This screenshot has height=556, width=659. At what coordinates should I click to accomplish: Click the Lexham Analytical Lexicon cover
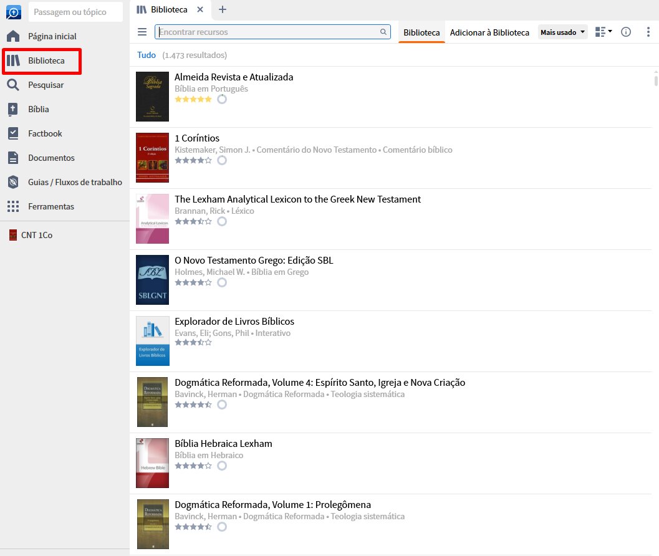click(153, 219)
